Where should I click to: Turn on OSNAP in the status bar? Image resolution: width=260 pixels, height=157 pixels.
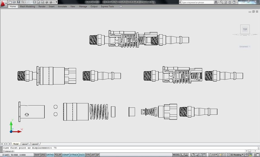[65, 155]
